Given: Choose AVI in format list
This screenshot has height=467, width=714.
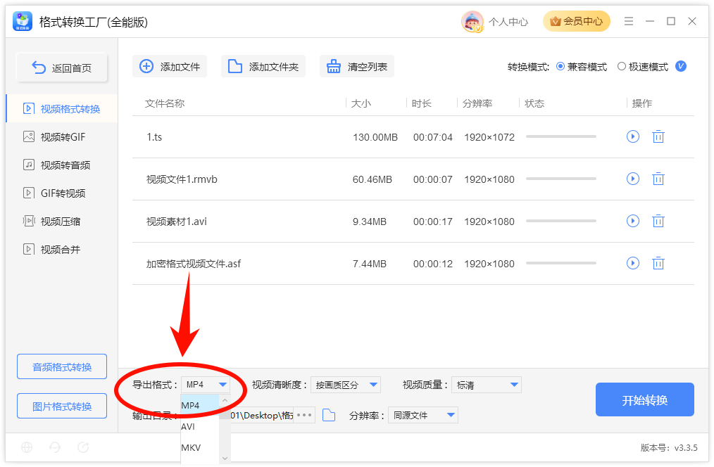Looking at the screenshot, I should (199, 426).
